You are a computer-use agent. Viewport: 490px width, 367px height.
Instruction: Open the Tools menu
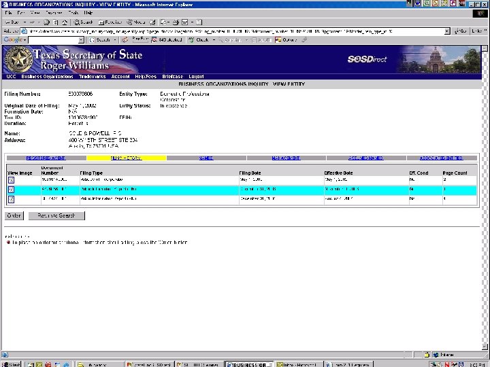[x=73, y=13]
